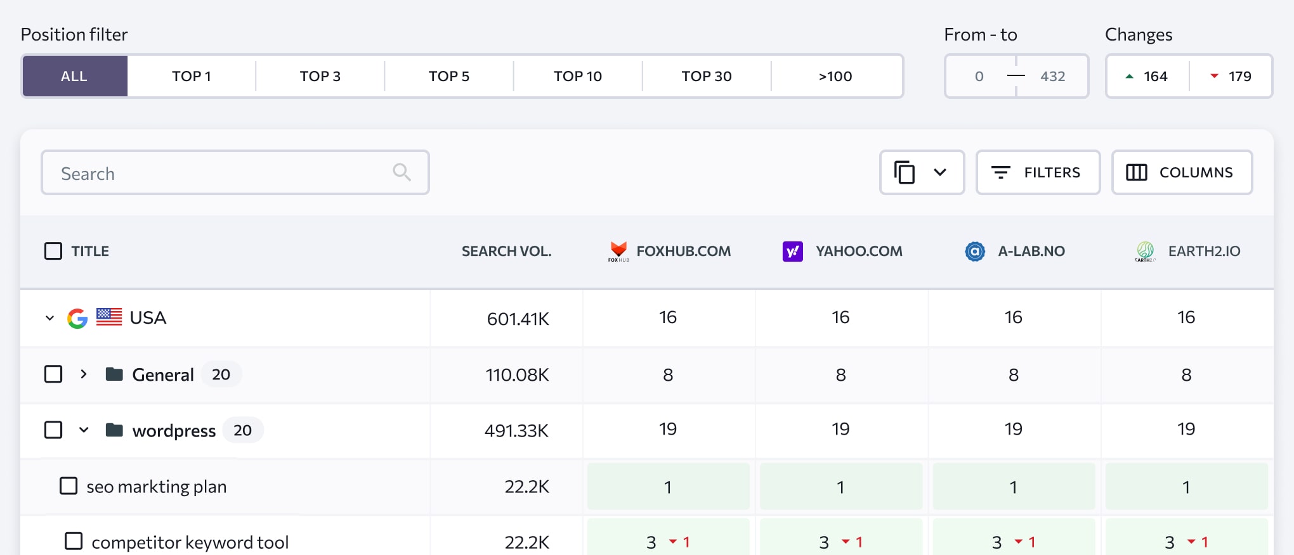Tick the General folder checkbox
1294x555 pixels.
[53, 374]
